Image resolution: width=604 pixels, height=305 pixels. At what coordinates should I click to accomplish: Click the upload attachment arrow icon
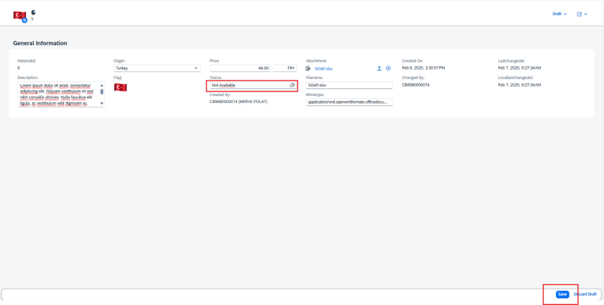pos(379,68)
